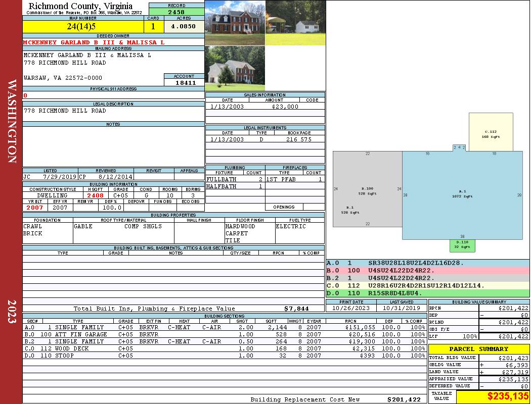The image size is (531, 404).
Task: Select the green D.110 stoop sketch area
Action: (462, 246)
